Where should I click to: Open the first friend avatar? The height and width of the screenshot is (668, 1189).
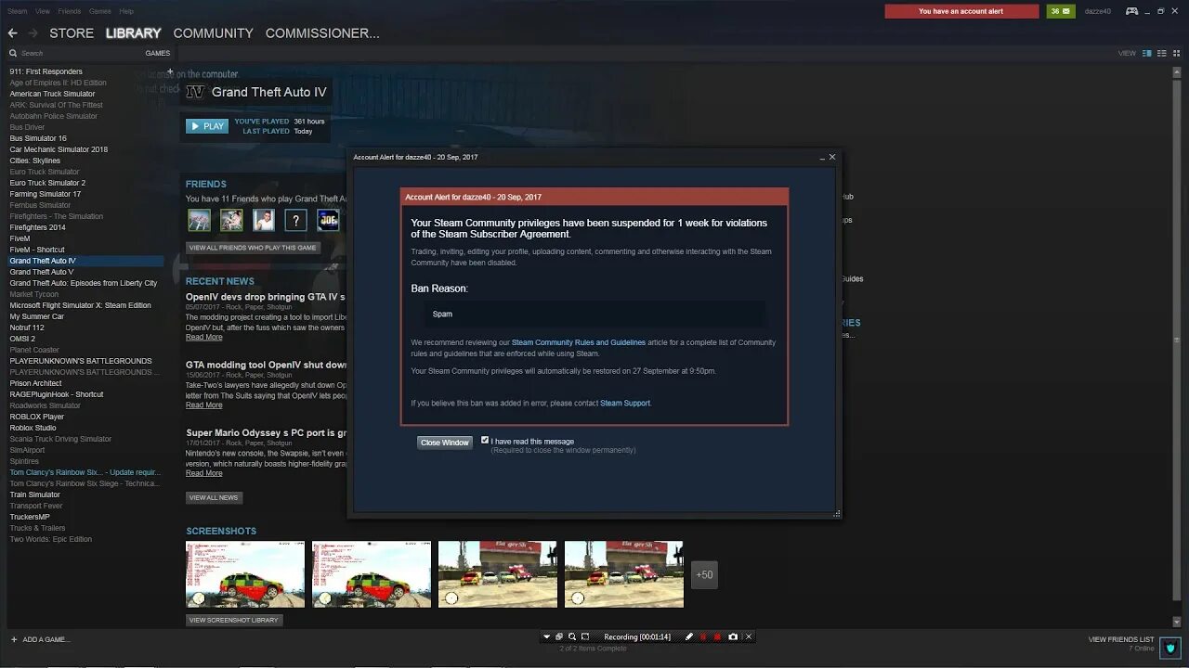tap(199, 220)
